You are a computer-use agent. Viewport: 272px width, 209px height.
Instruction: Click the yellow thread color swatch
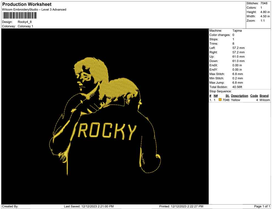click(220, 100)
